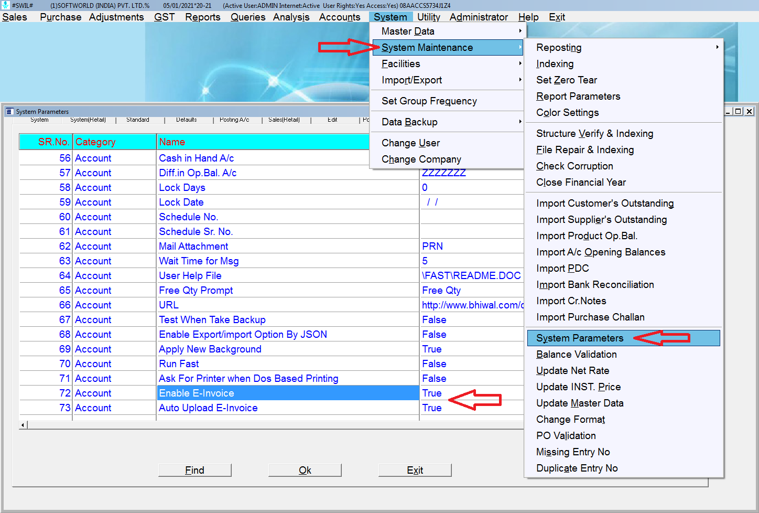Select Update INST. Price
759x513 pixels.
[x=624, y=387]
